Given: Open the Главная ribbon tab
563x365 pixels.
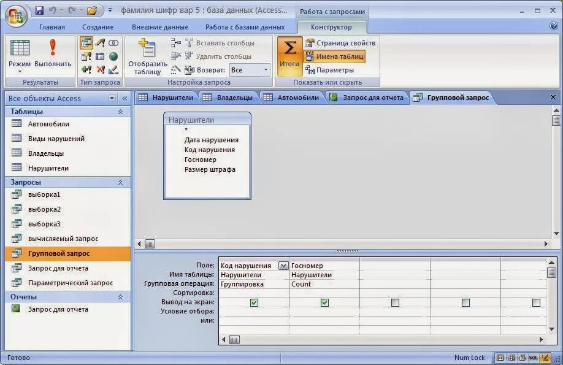Looking at the screenshot, I should pos(52,27).
